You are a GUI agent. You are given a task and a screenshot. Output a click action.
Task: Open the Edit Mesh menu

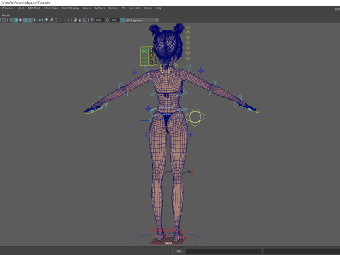click(34, 8)
